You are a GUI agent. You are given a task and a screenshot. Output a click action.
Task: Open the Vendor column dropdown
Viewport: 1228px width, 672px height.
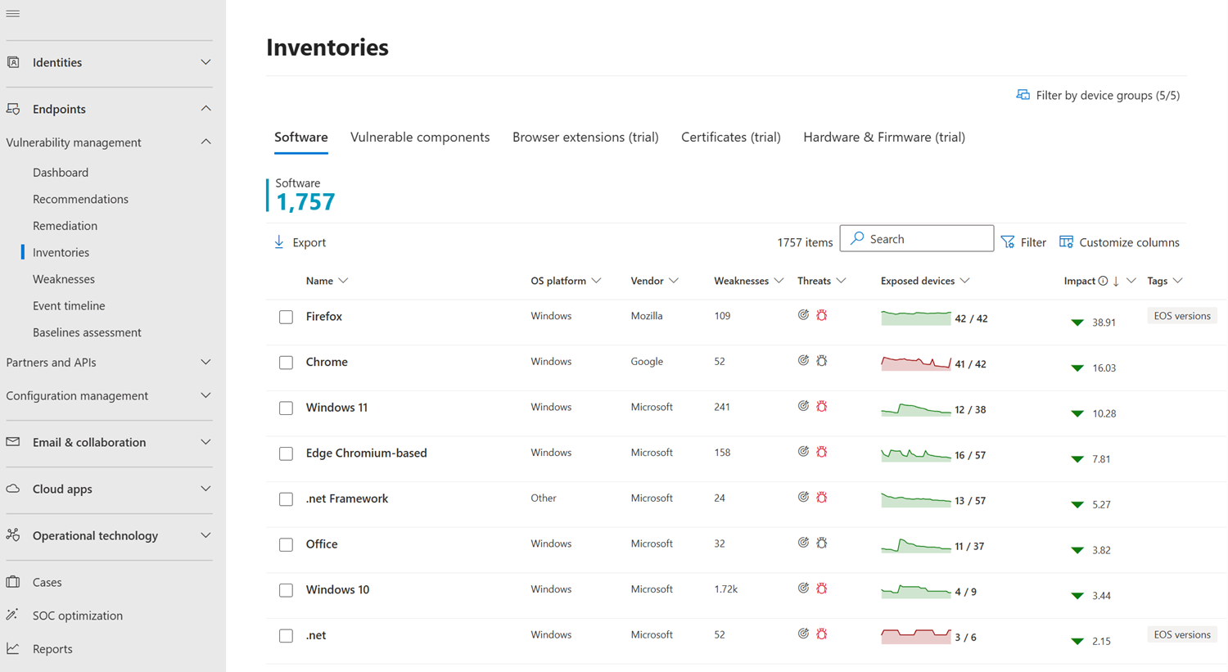pos(673,281)
